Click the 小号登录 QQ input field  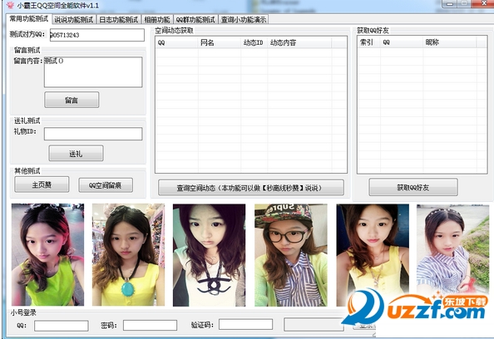(x=61, y=326)
